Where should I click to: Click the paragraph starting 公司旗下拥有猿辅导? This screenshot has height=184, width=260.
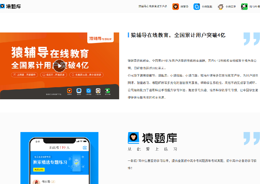[193, 79]
